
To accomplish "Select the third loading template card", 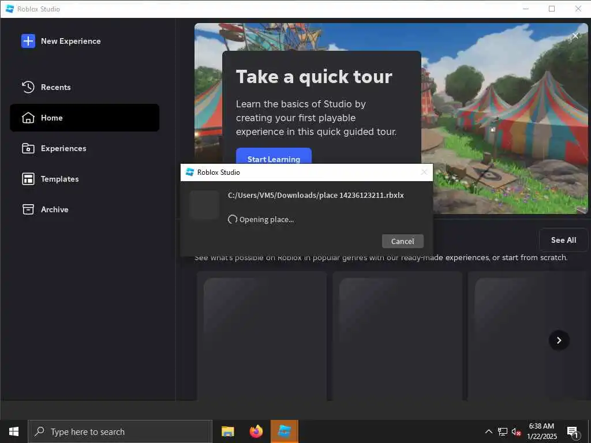I will [x=528, y=335].
